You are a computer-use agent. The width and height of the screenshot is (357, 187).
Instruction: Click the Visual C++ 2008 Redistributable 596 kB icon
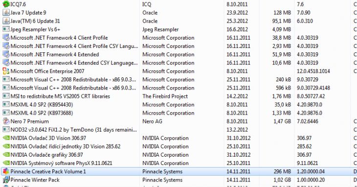click(6, 88)
